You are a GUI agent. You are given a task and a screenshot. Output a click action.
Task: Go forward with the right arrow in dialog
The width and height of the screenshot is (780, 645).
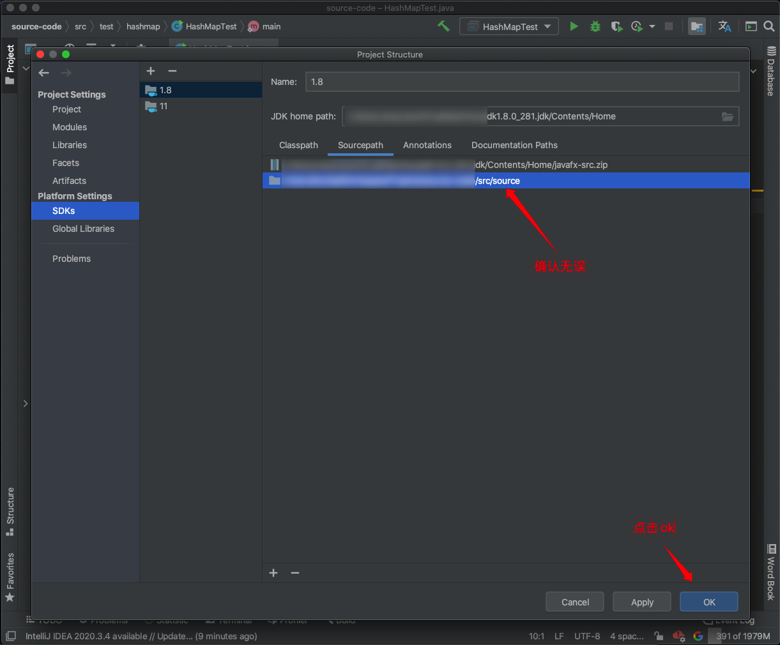66,73
